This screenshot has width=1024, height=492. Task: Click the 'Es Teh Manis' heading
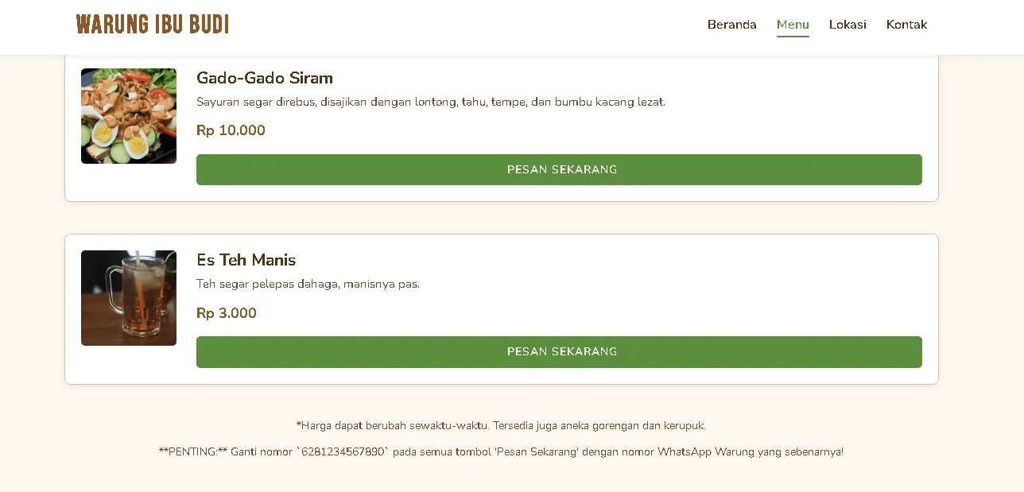point(246,260)
